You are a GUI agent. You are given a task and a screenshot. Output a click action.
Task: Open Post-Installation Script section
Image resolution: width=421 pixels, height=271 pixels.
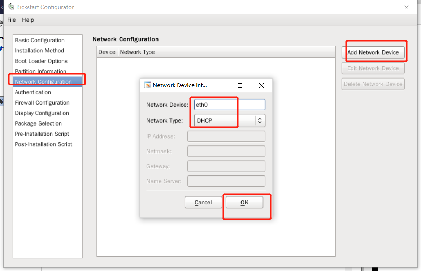point(48,144)
